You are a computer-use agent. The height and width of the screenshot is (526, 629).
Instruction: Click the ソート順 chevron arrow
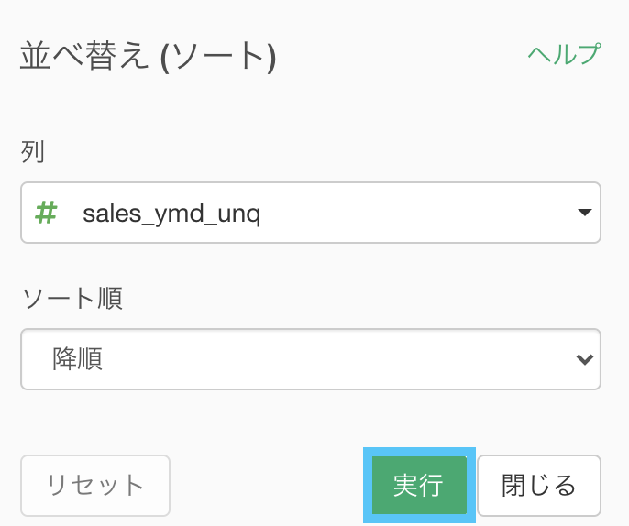585,359
